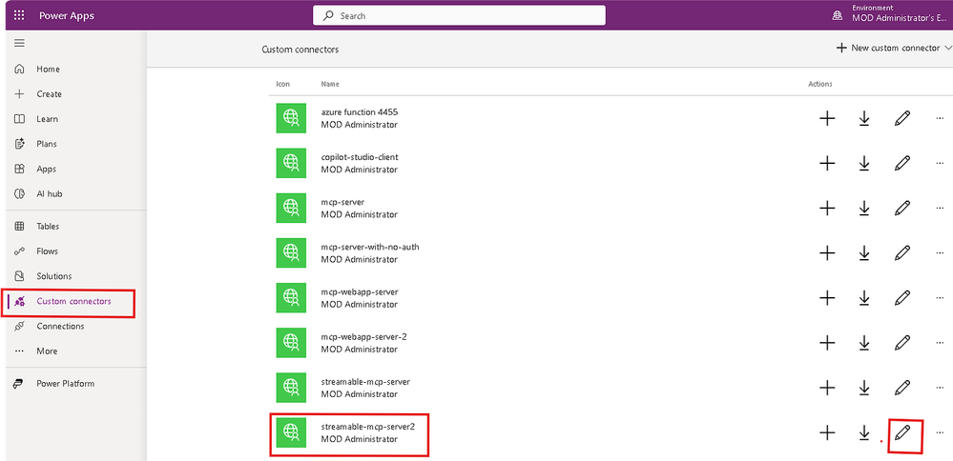Expand New custom connector dropdown chevron
This screenshot has height=461, width=953.
coord(948,48)
